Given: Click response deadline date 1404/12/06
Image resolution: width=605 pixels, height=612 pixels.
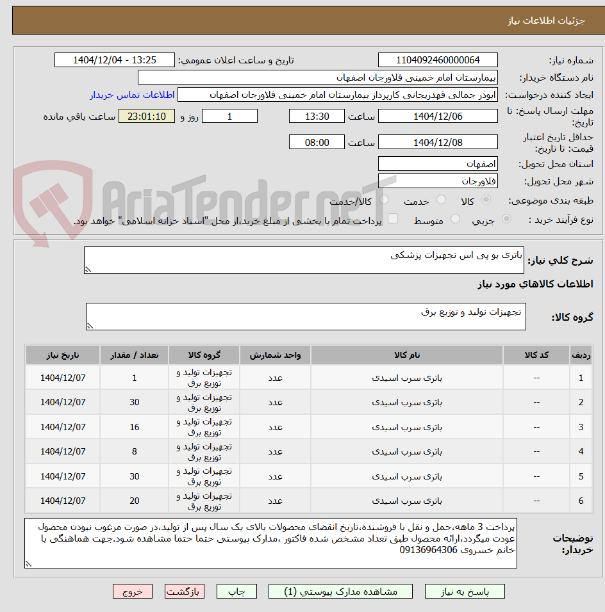Looking at the screenshot, I should coord(438,117).
